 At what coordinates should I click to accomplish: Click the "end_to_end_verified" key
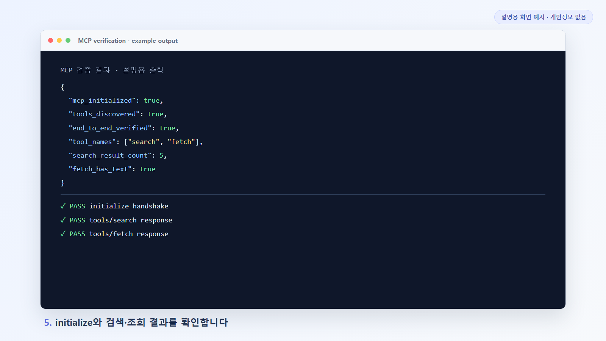(x=110, y=128)
